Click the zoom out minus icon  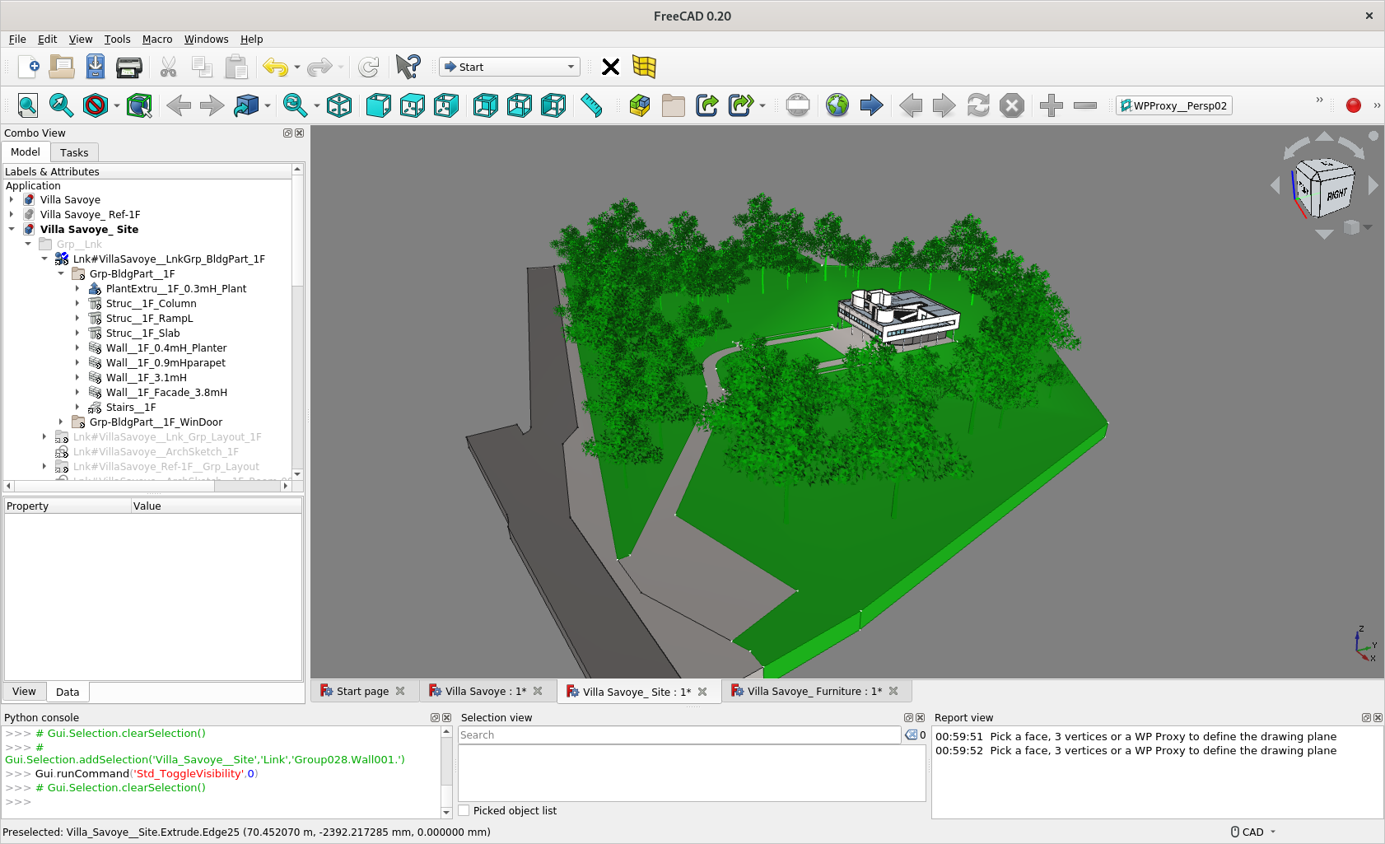(x=1085, y=105)
